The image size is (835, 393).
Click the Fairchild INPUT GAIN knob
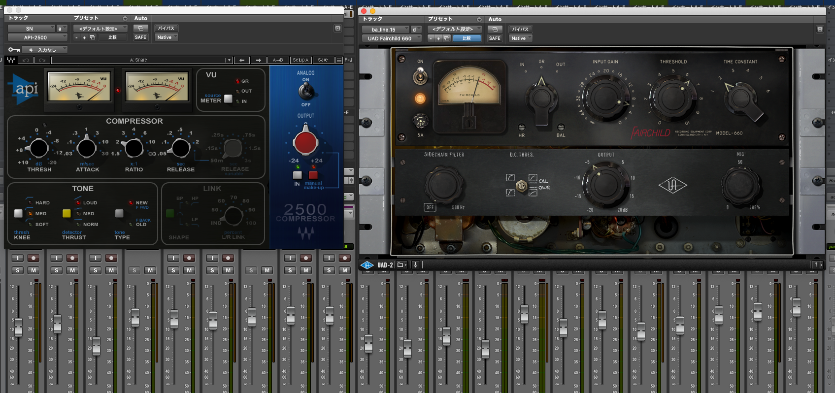pos(606,98)
